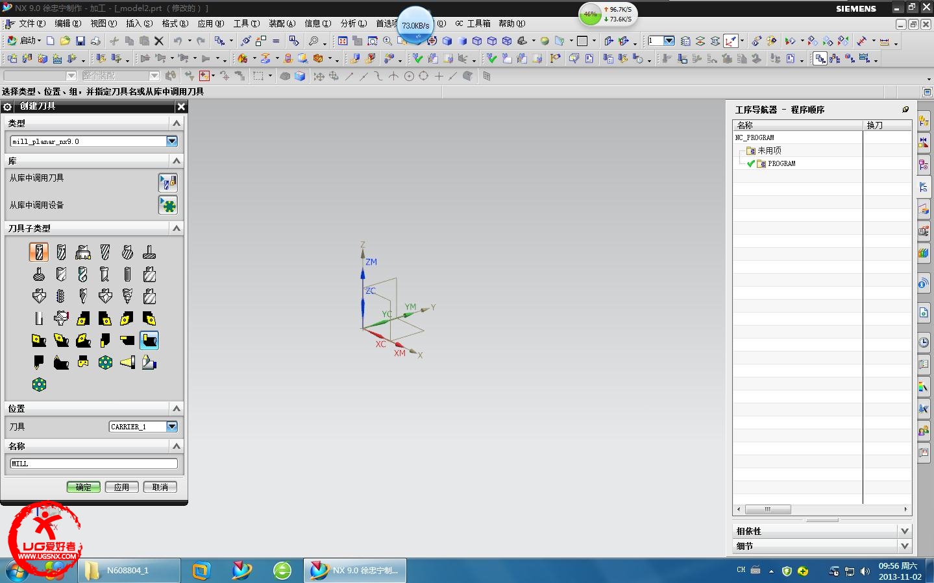Open the 文件(F) menu

pyautogui.click(x=32, y=23)
